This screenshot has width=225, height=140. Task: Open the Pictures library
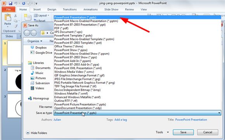(38, 78)
